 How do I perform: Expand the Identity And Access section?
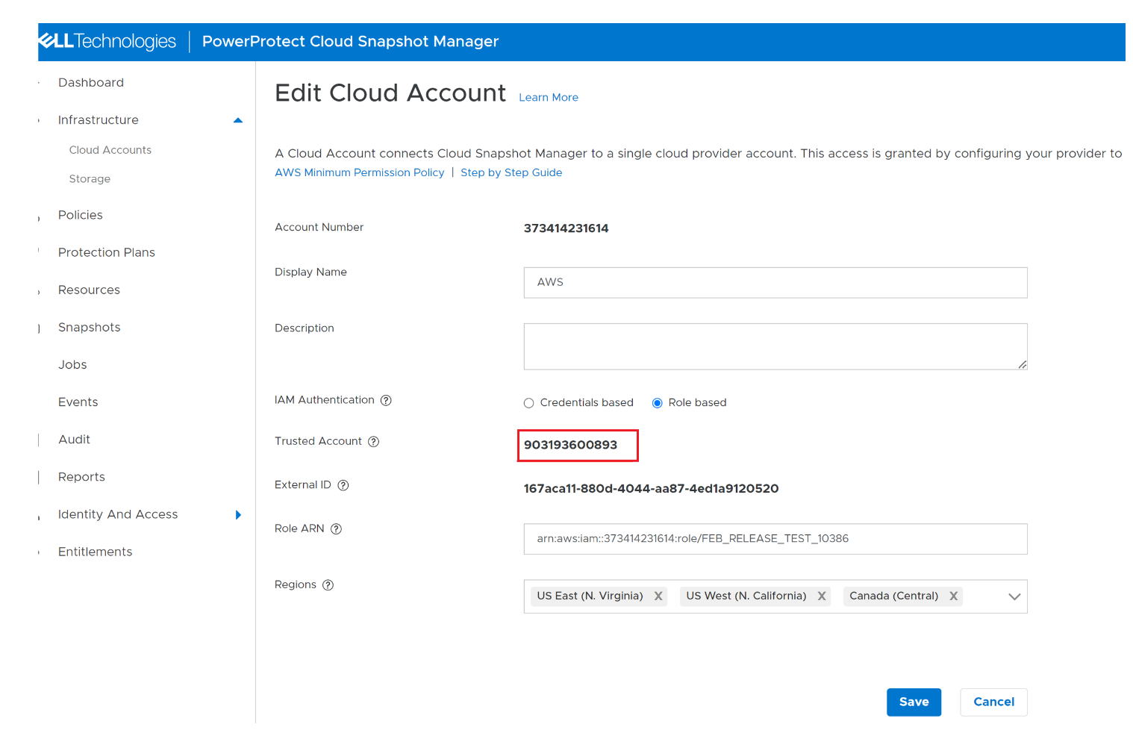pyautogui.click(x=238, y=514)
